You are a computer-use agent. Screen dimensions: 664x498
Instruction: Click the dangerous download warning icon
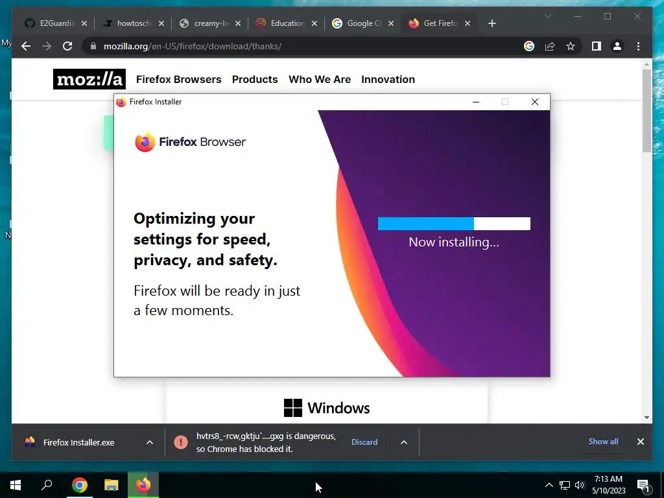pyautogui.click(x=181, y=442)
